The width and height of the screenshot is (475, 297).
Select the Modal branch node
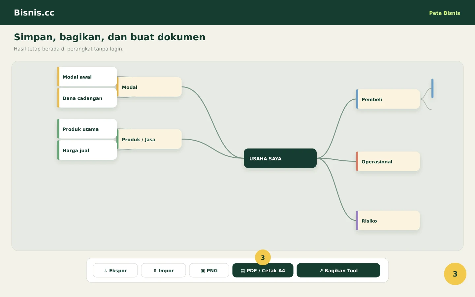[x=149, y=87]
